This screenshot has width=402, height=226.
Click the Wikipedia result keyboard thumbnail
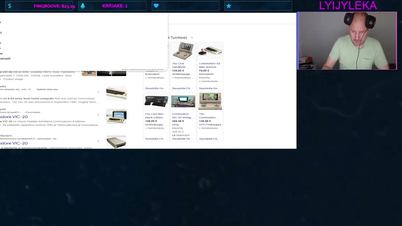(x=116, y=94)
